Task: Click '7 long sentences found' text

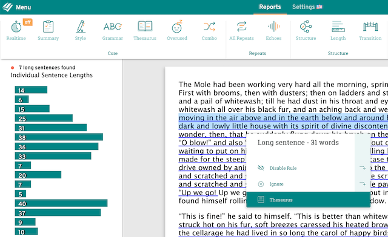Action: coord(47,68)
